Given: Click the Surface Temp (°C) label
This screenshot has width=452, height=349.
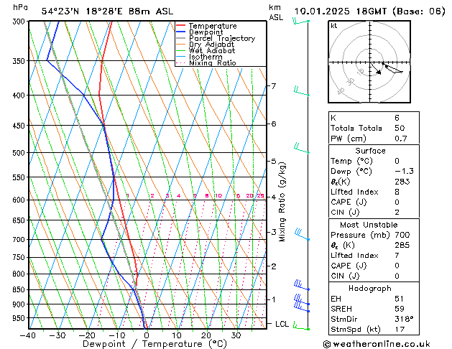Looking at the screenshot, I should point(351,161).
